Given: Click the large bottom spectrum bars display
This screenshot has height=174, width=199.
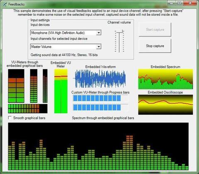Looking at the screenshot, I should (x=98, y=147).
